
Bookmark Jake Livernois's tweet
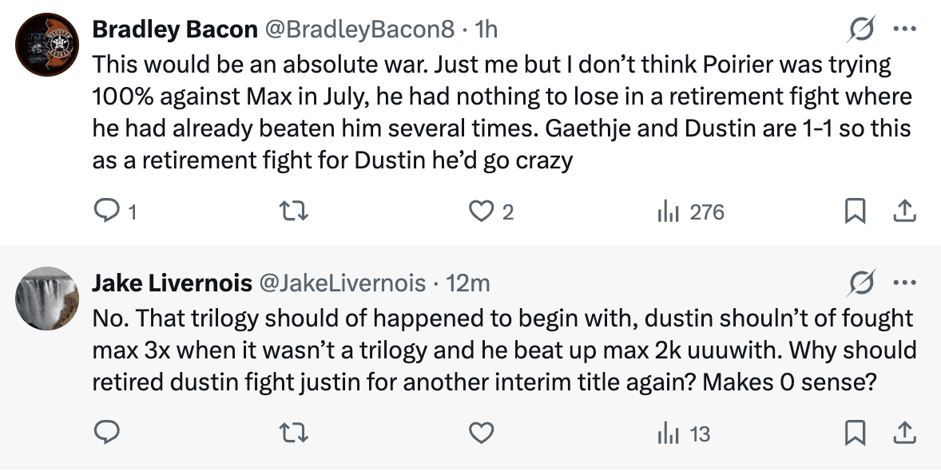click(x=855, y=433)
